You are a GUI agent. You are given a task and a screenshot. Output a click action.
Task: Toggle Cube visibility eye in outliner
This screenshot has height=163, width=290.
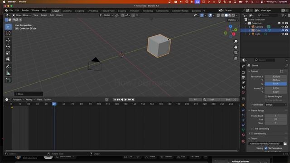tap(283, 30)
